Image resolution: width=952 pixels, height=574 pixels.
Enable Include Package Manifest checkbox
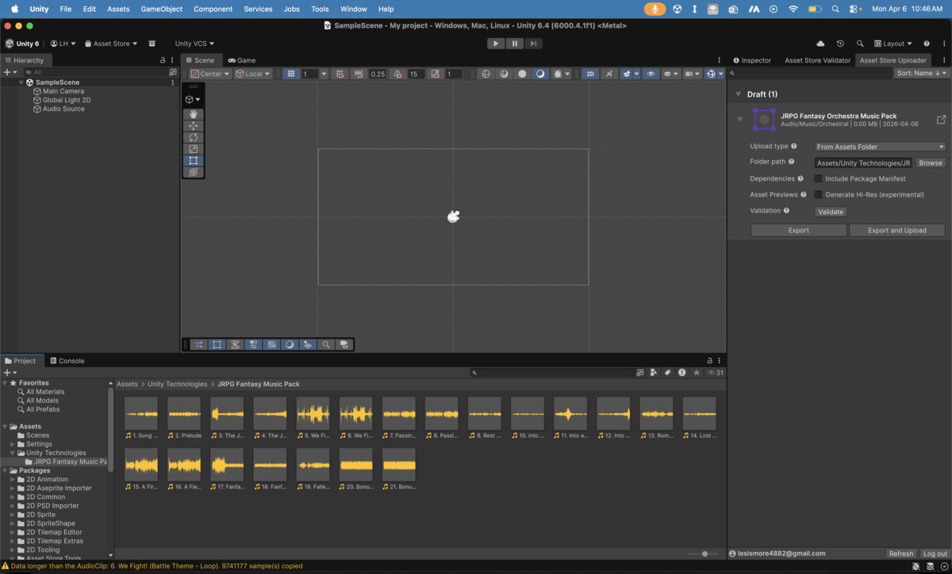(819, 179)
